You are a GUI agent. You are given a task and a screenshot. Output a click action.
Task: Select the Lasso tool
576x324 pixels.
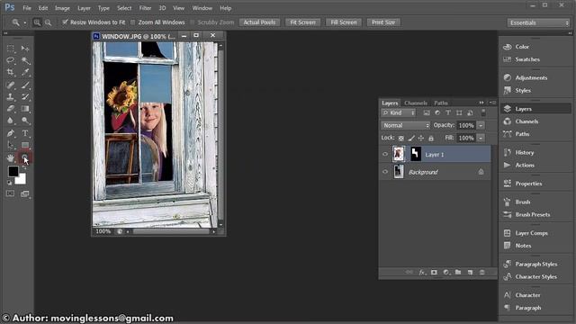(10, 60)
